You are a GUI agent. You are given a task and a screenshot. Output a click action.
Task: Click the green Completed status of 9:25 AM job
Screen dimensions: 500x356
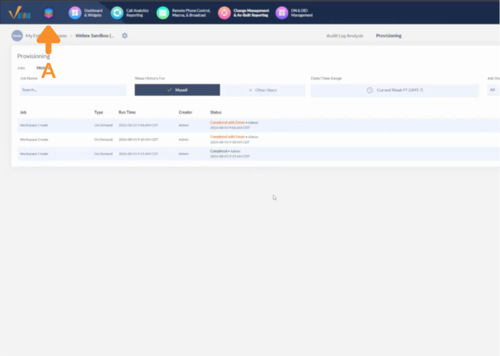point(218,151)
